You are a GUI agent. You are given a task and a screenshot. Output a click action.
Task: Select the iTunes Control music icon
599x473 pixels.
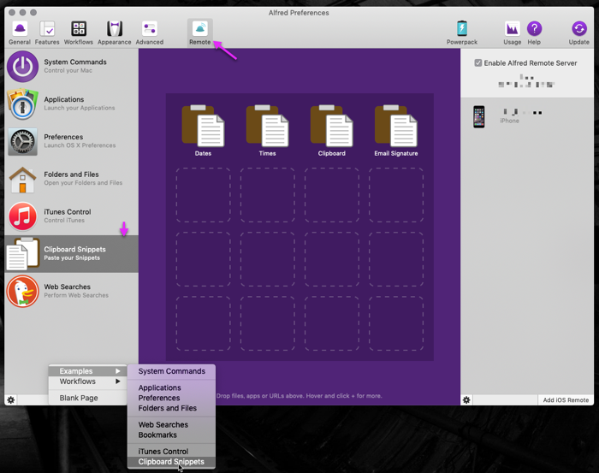[x=22, y=216]
